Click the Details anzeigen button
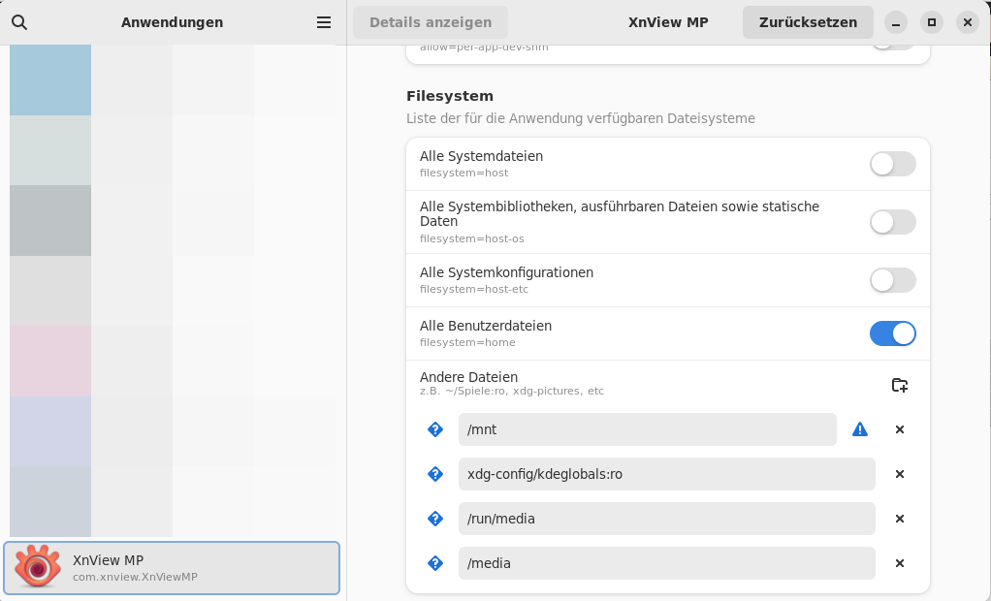 [430, 22]
